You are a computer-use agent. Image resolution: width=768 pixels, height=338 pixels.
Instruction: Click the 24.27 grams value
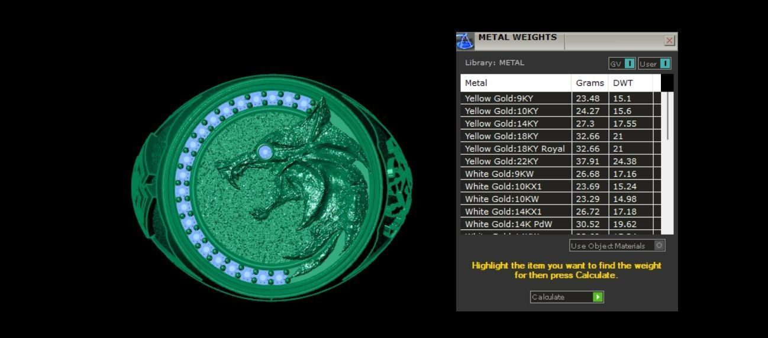[x=588, y=110]
